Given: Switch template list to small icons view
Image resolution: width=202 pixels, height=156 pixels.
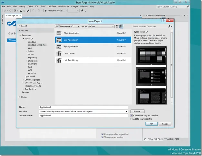Looking at the screenshot, I should click(x=117, y=26).
